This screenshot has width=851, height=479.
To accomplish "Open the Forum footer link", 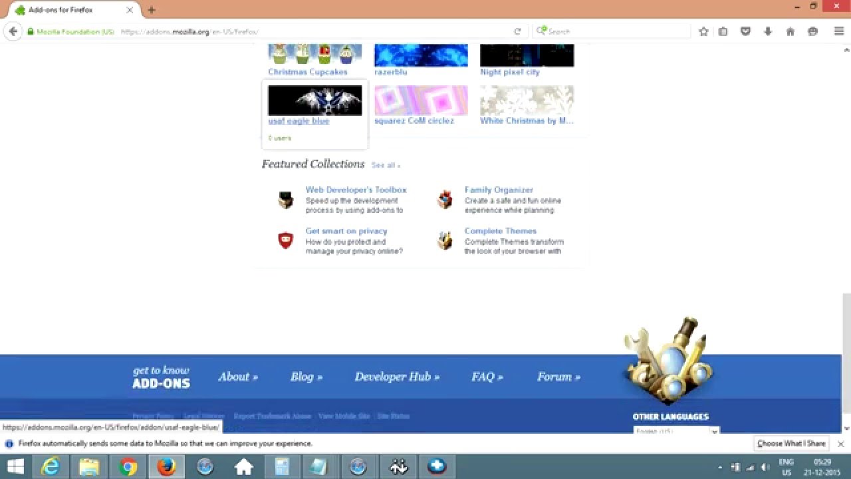I will (x=558, y=377).
